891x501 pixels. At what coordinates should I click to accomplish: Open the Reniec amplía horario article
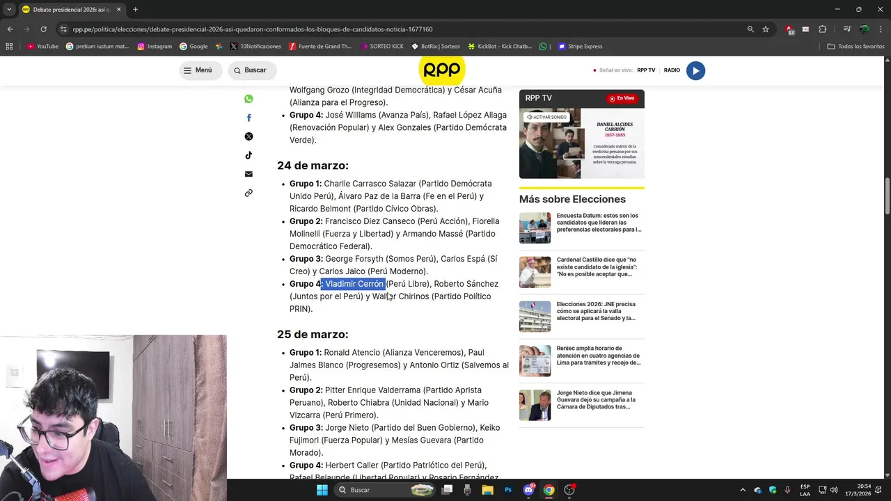coord(599,356)
